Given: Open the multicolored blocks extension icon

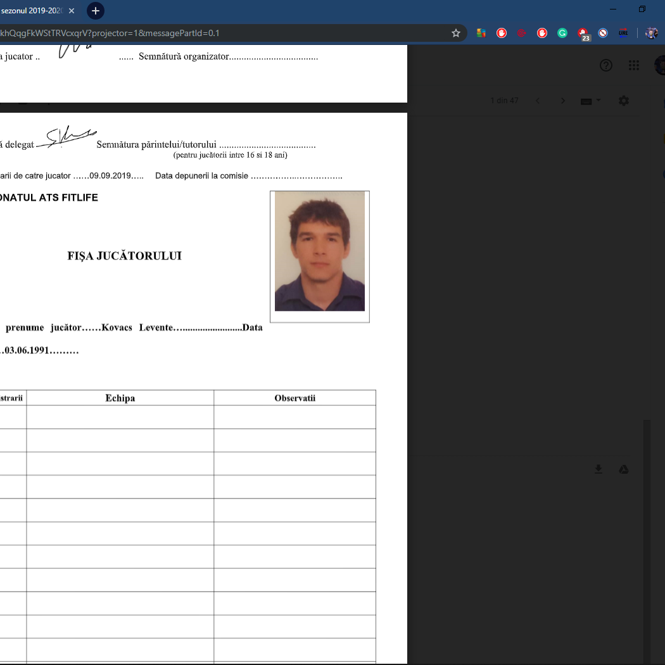Looking at the screenshot, I should click(x=481, y=33).
